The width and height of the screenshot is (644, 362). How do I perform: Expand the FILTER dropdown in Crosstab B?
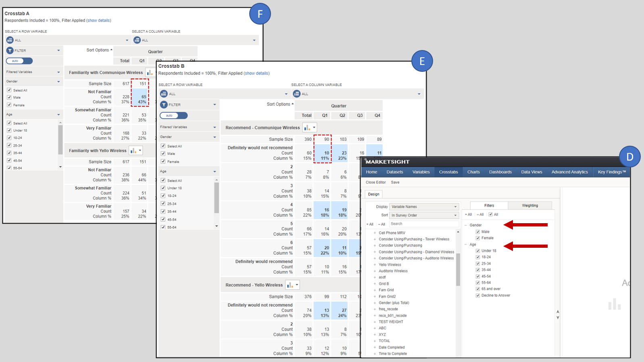click(x=189, y=105)
